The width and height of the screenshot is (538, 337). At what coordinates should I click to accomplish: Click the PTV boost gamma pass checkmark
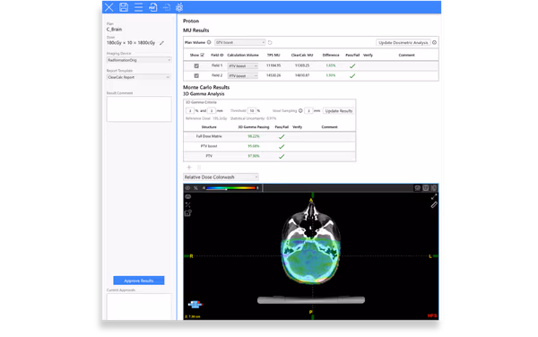click(282, 146)
